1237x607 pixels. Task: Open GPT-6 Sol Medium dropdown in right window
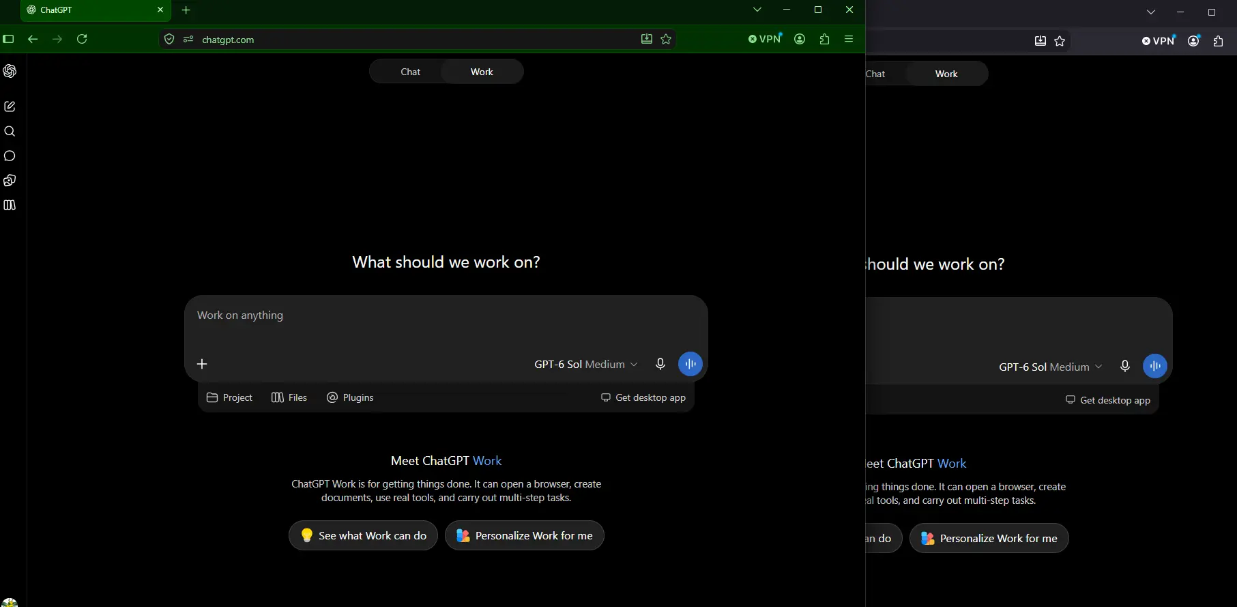1050,367
